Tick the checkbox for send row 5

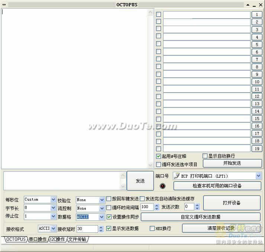pyautogui.click(x=159, y=44)
